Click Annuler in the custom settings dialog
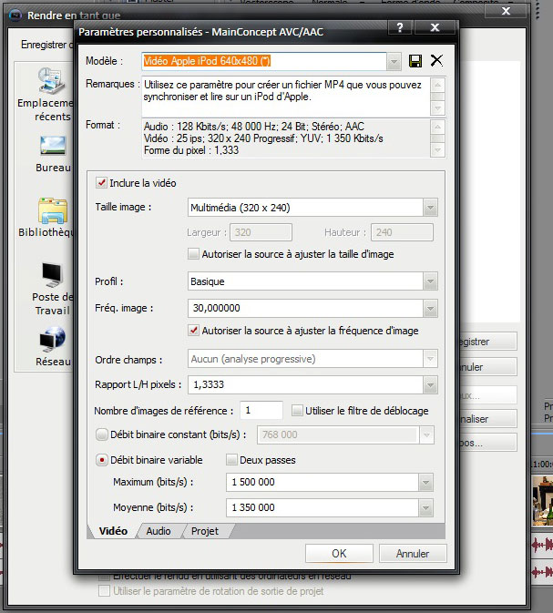The height and width of the screenshot is (613, 553). coord(413,554)
